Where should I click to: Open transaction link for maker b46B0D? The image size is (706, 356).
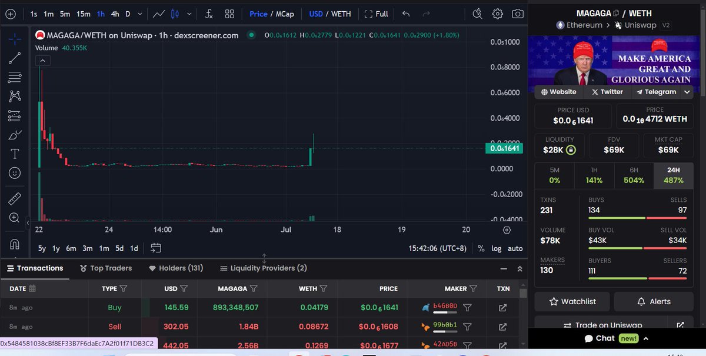pyautogui.click(x=503, y=307)
